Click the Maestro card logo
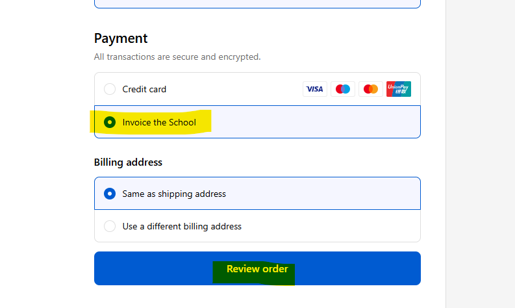 click(x=343, y=89)
